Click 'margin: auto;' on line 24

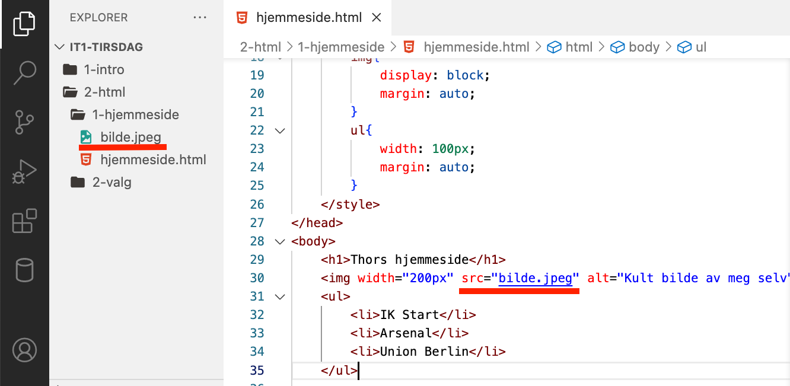(428, 167)
